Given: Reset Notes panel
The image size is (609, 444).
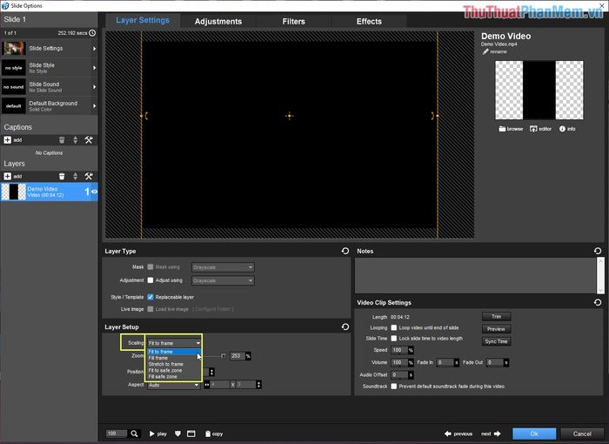Looking at the screenshot, I should pyautogui.click(x=598, y=251).
